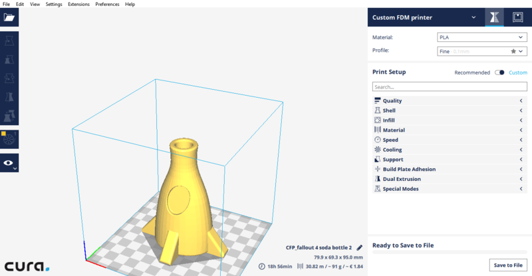Select the Rotate tool
The image size is (532, 276).
9,78
